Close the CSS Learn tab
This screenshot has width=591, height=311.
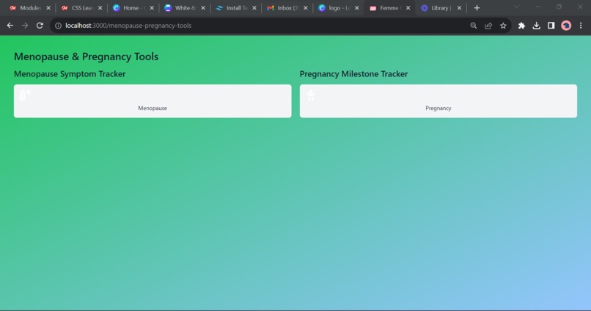tap(100, 8)
